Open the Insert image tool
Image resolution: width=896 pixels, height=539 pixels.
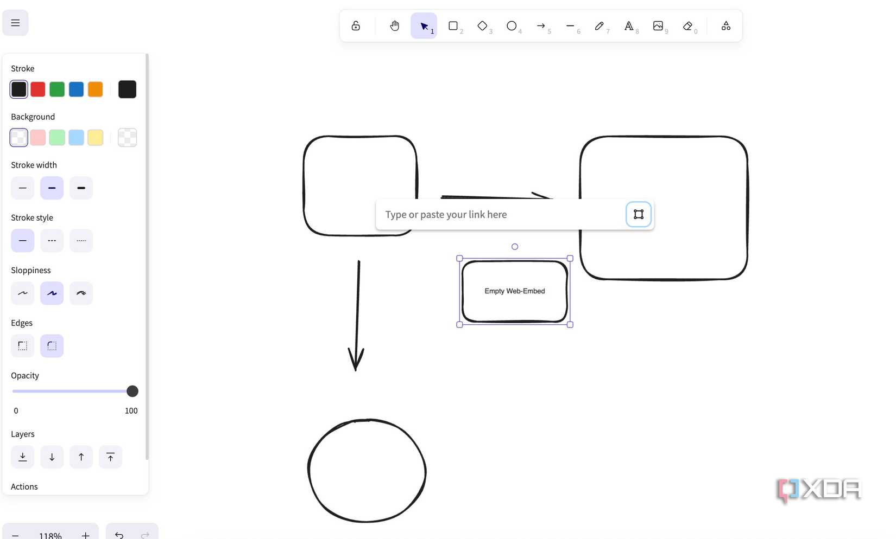[658, 25]
